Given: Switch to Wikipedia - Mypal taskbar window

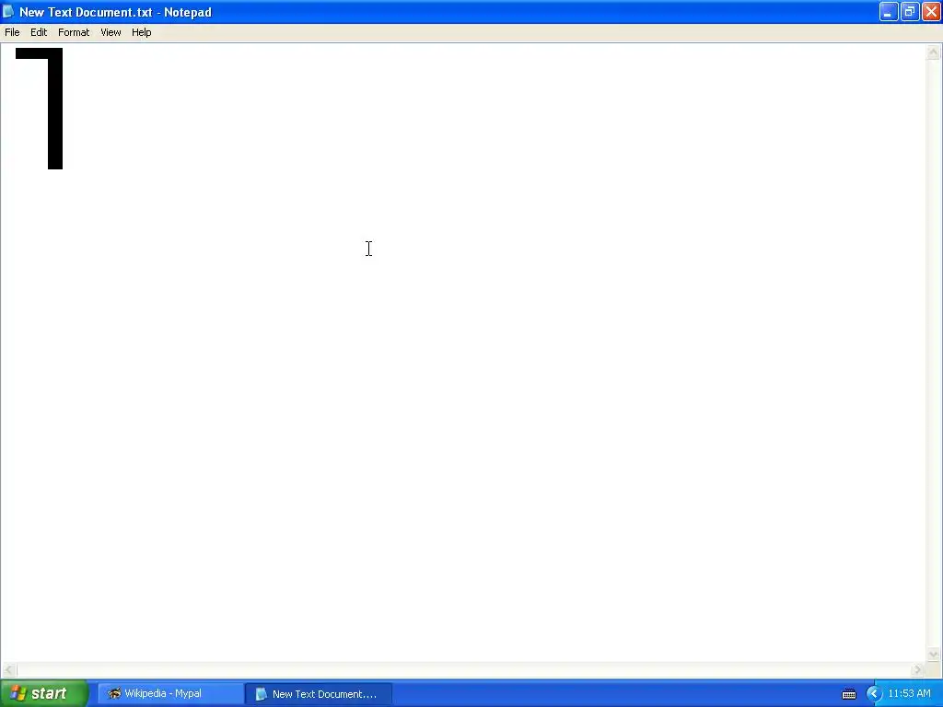Looking at the screenshot, I should click(x=170, y=694).
